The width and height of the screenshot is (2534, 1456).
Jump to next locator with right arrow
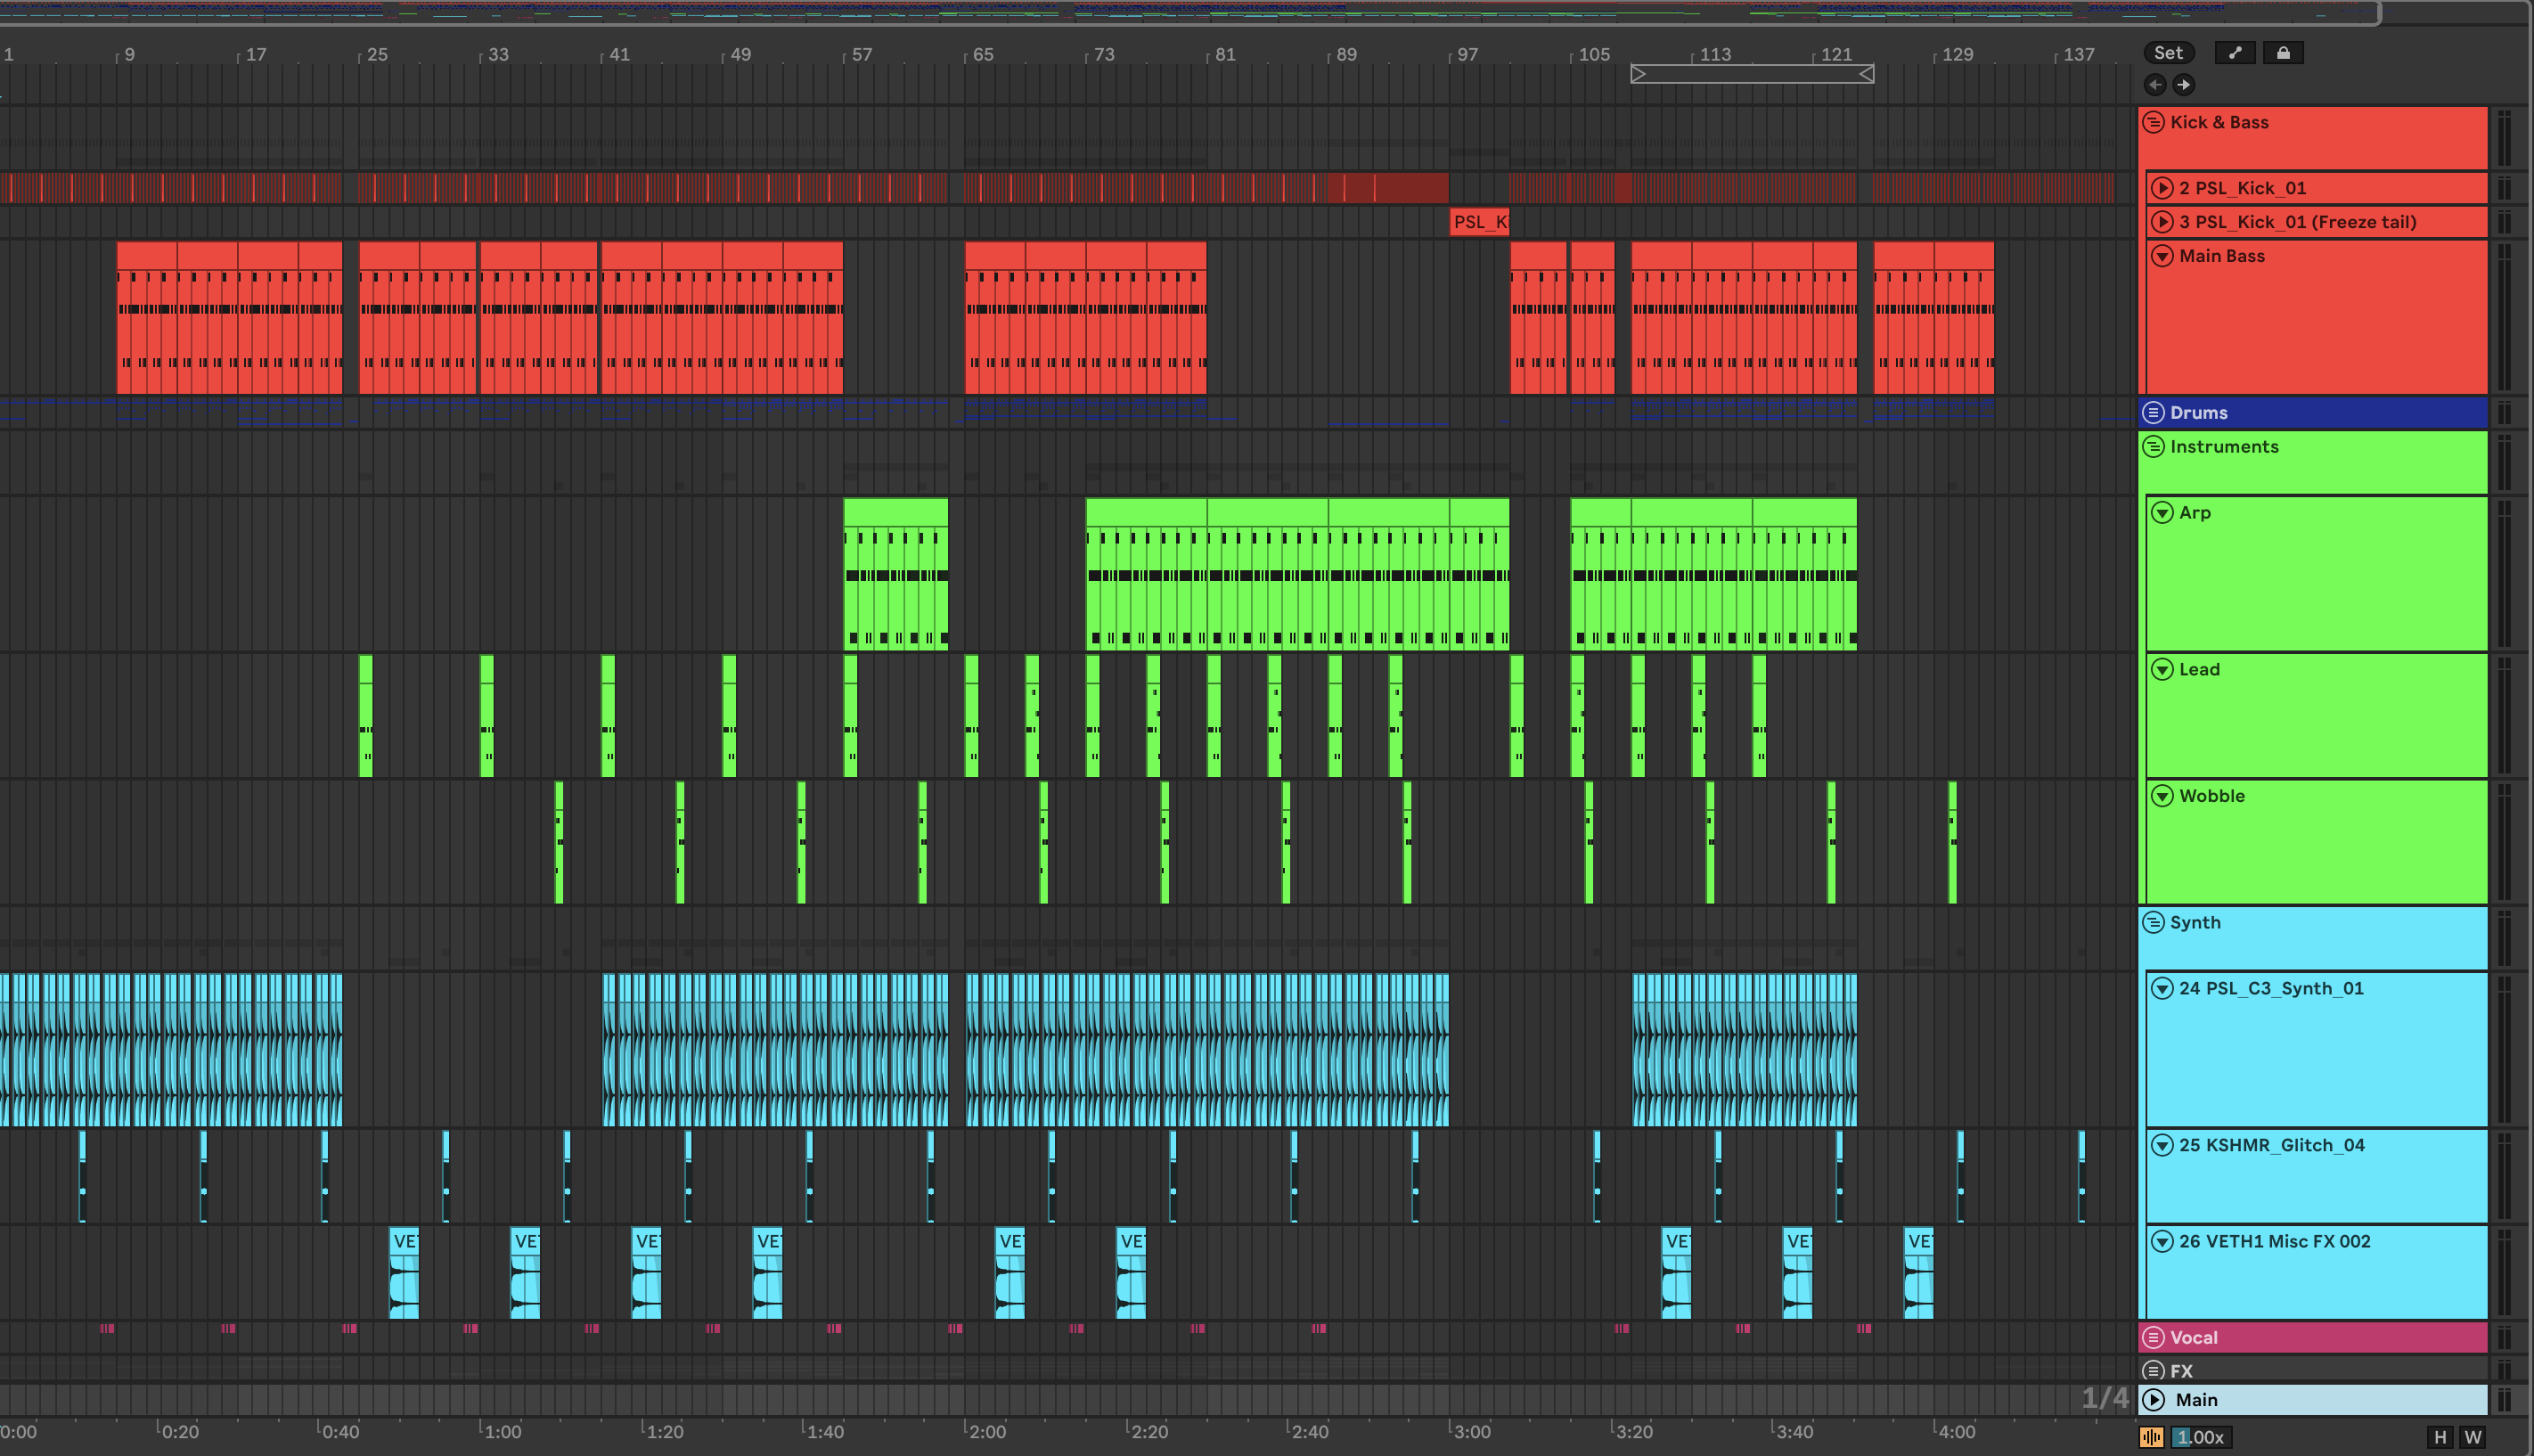2183,85
